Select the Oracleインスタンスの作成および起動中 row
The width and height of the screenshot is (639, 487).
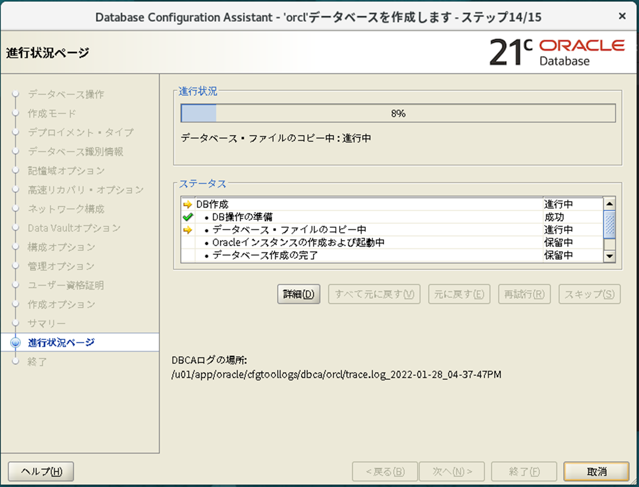coord(392,243)
